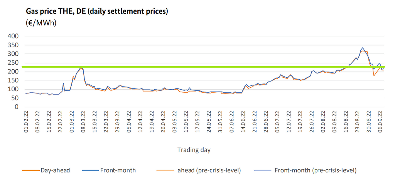395x182 pixels.
Task: Click the Front-month legend label
Action: coord(118,170)
